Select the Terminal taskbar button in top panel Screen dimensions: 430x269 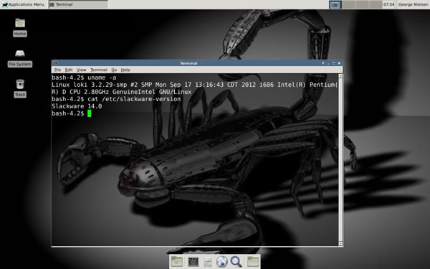pyautogui.click(x=78, y=4)
